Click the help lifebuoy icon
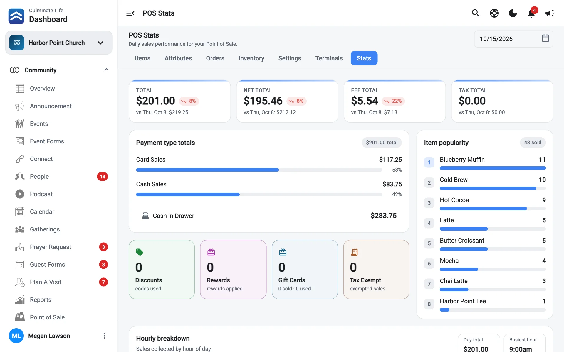Screen dimensions: 564x352 (x=494, y=13)
